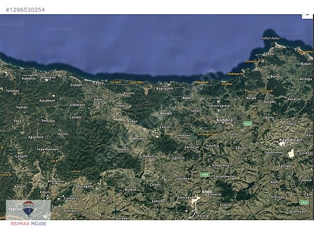Click the Kırkarmut village label

pos(220,166)
